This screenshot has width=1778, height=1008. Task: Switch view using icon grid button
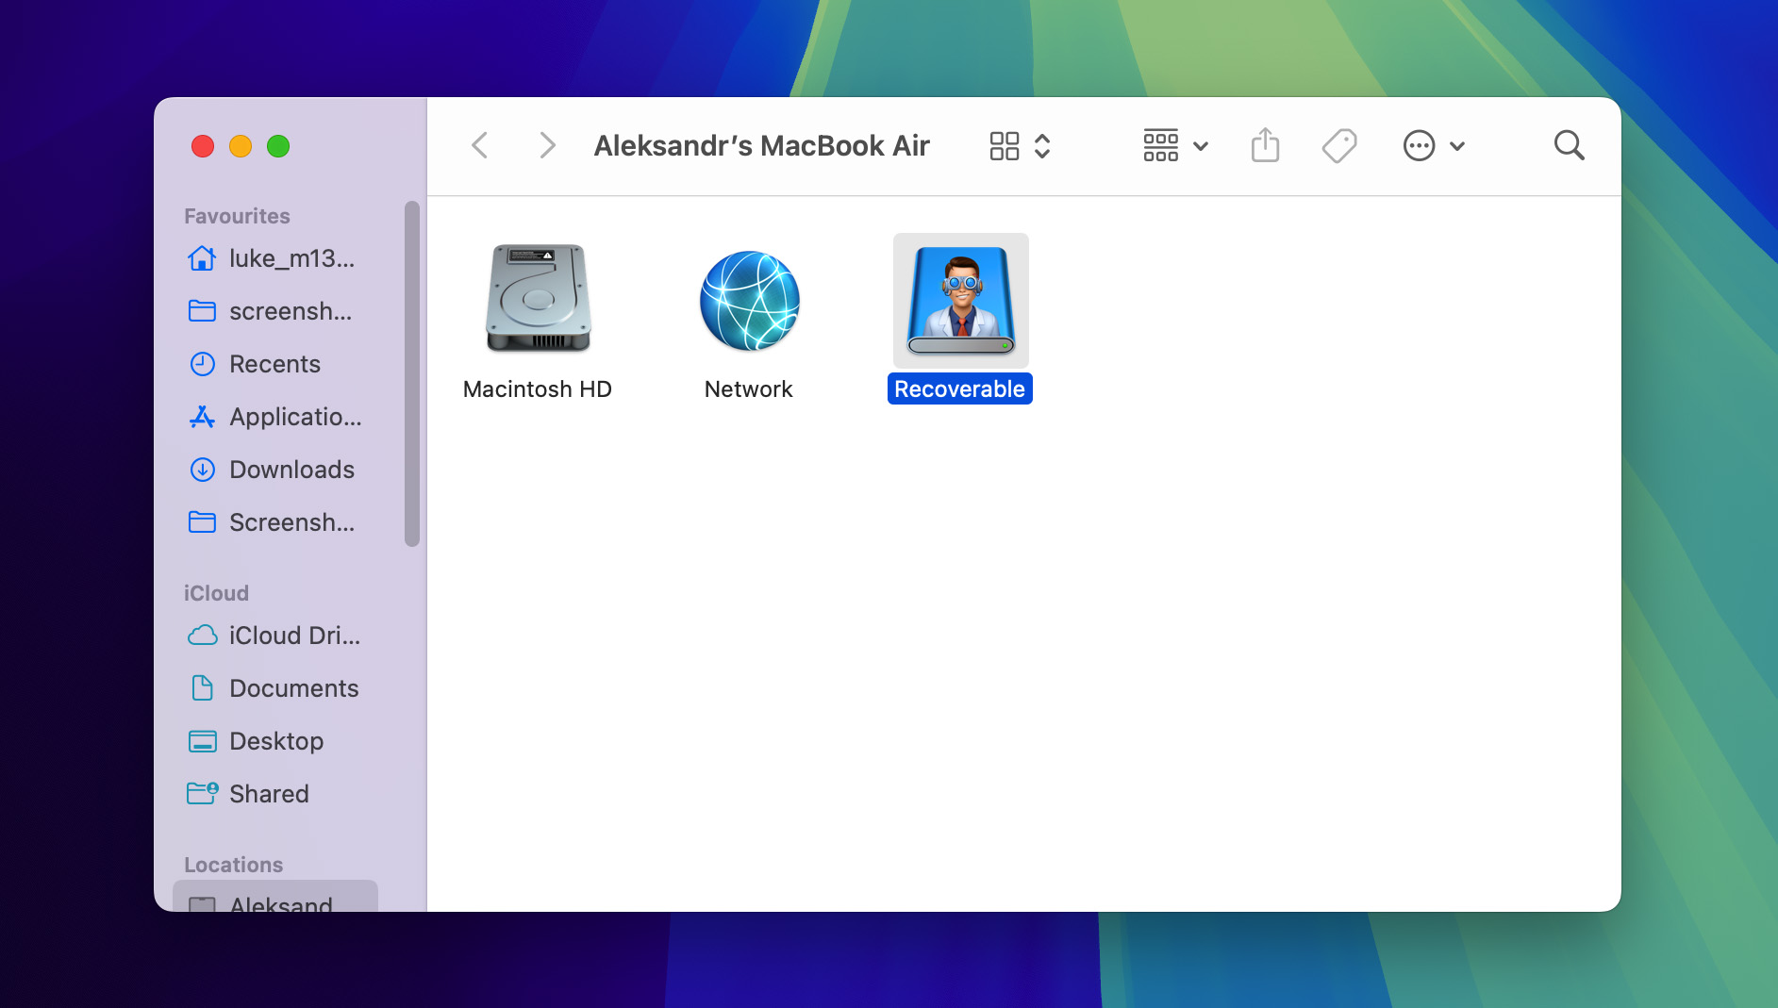pyautogui.click(x=1020, y=146)
